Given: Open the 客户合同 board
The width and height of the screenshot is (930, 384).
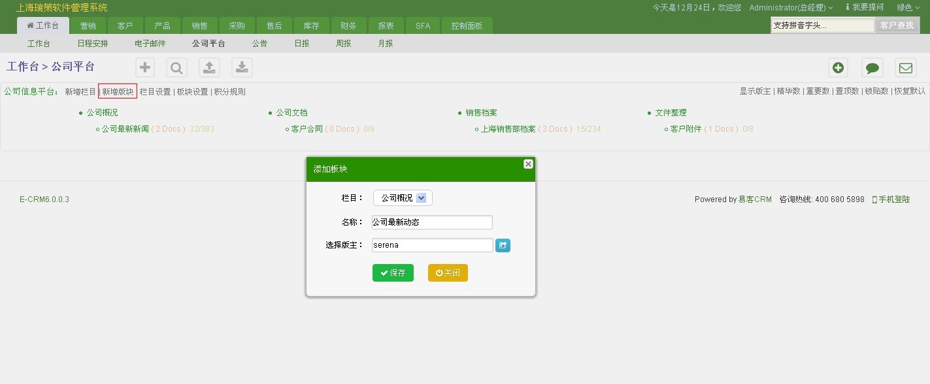Looking at the screenshot, I should pos(307,129).
